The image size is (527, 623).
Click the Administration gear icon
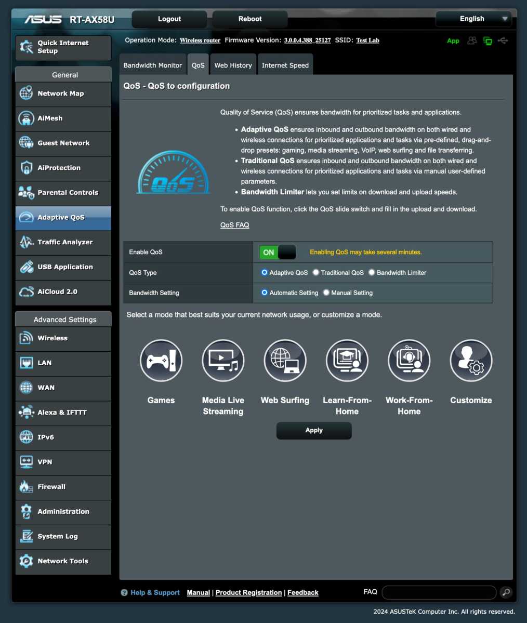coord(26,511)
